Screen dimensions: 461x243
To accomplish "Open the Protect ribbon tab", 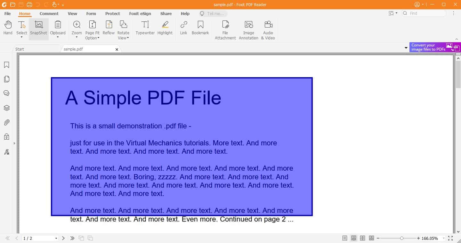I will pyautogui.click(x=113, y=13).
